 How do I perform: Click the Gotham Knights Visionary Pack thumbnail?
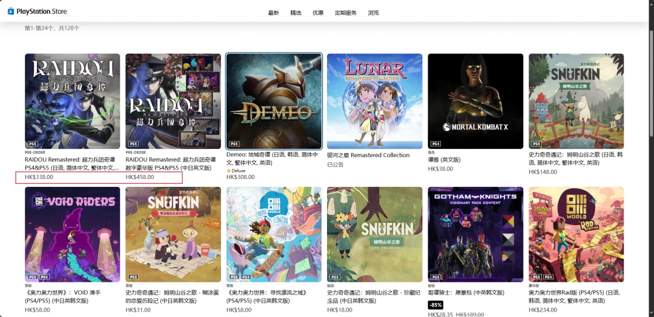(x=475, y=234)
